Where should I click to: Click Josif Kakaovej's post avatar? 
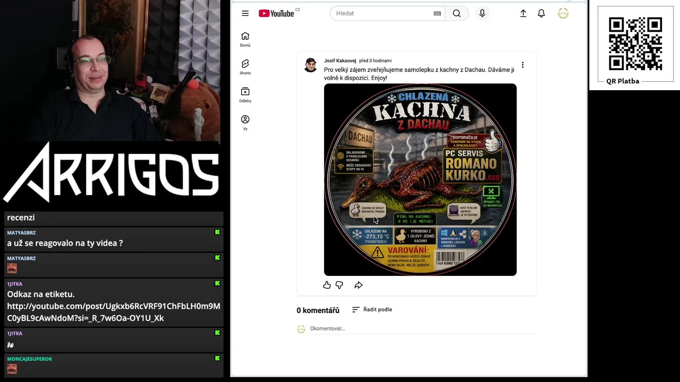pyautogui.click(x=311, y=65)
